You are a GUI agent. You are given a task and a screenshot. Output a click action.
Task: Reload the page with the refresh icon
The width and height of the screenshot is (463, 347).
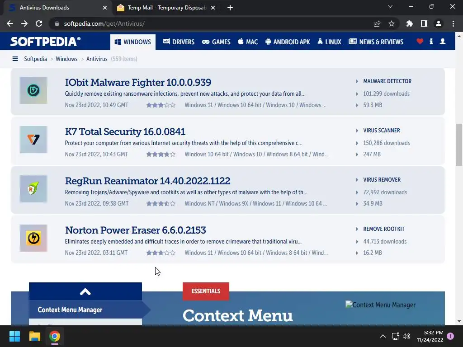pyautogui.click(x=39, y=23)
